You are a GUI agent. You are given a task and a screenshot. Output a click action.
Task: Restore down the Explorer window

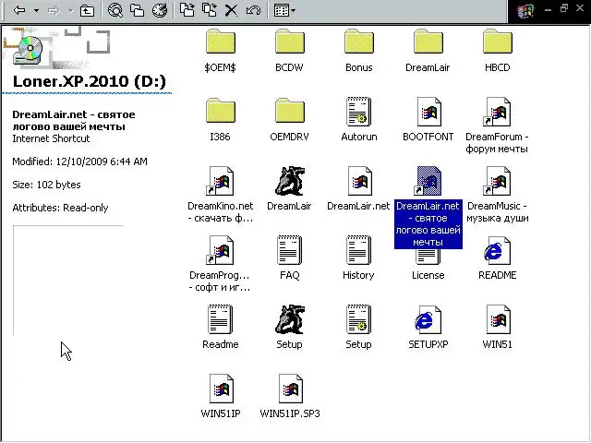click(564, 8)
